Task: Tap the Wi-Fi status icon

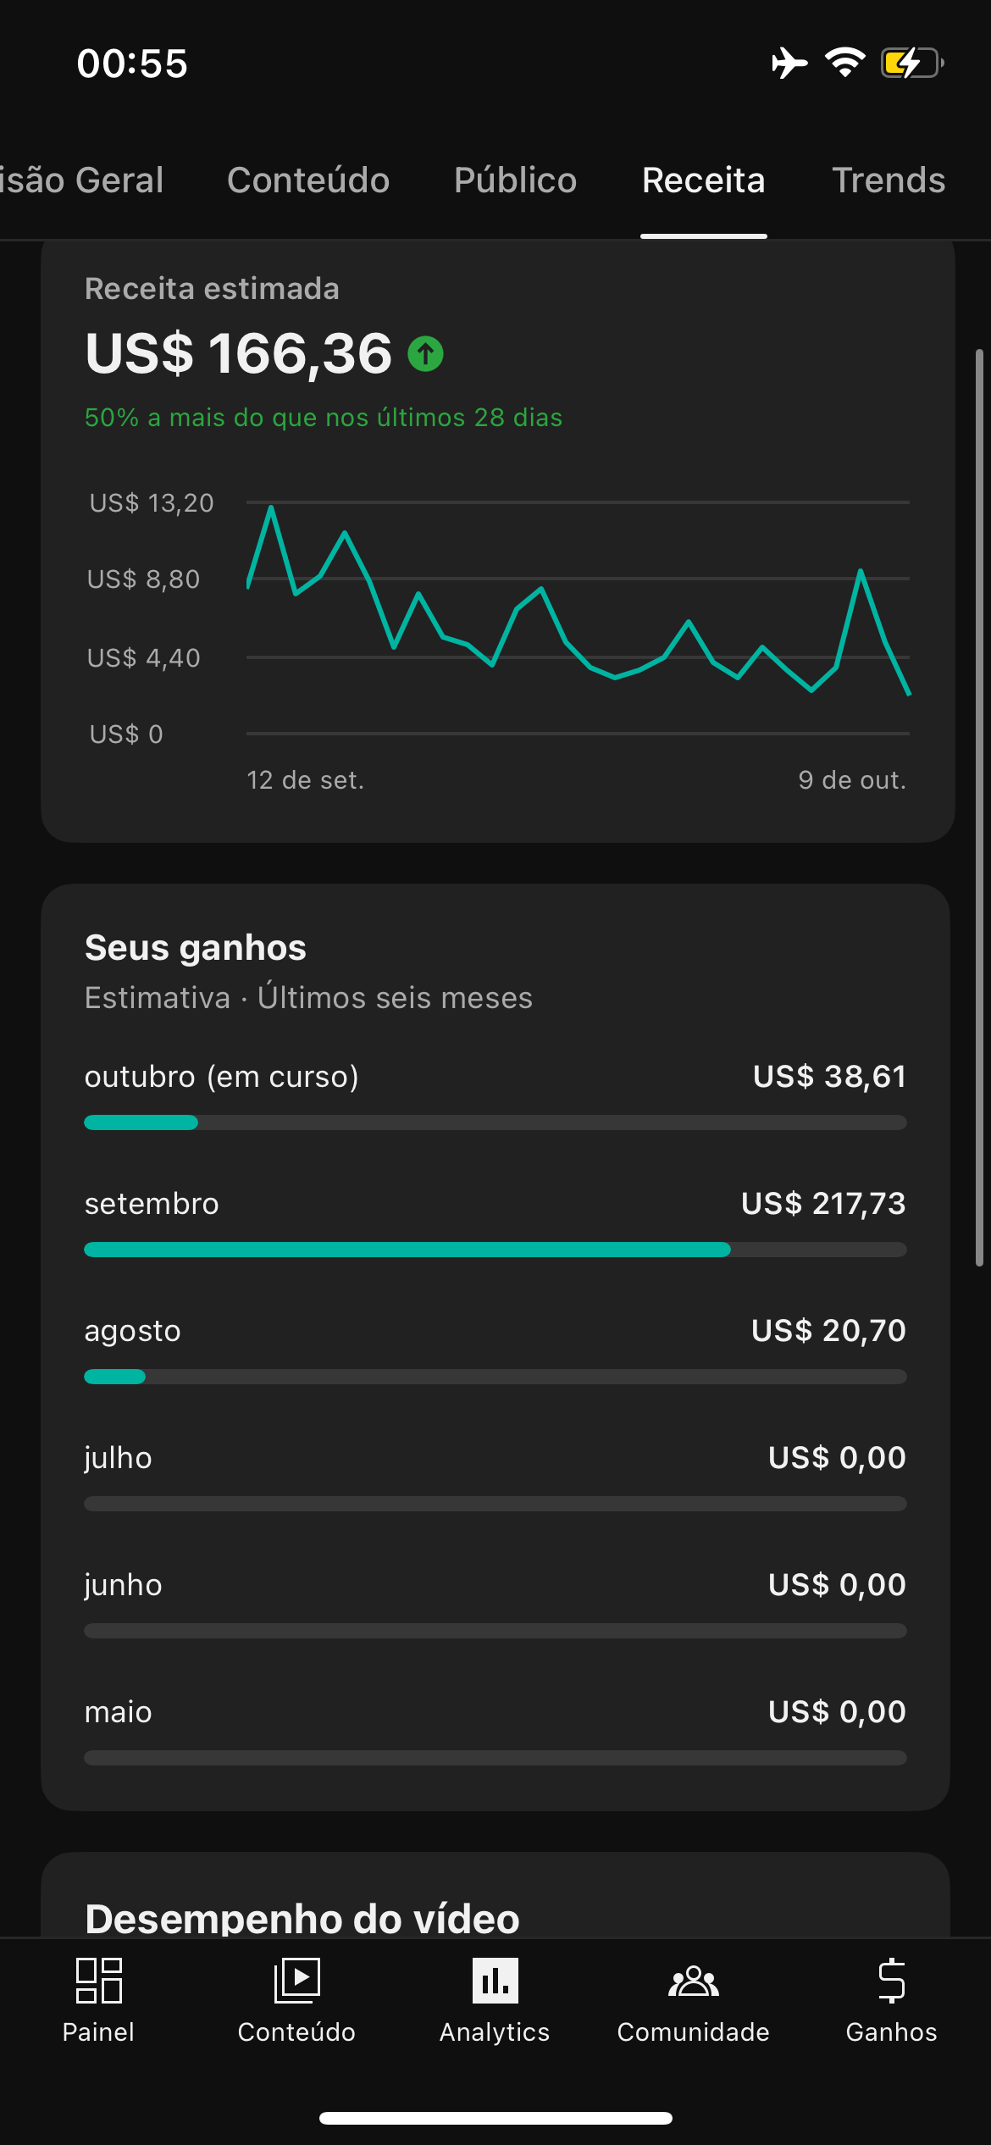Action: pos(844,63)
